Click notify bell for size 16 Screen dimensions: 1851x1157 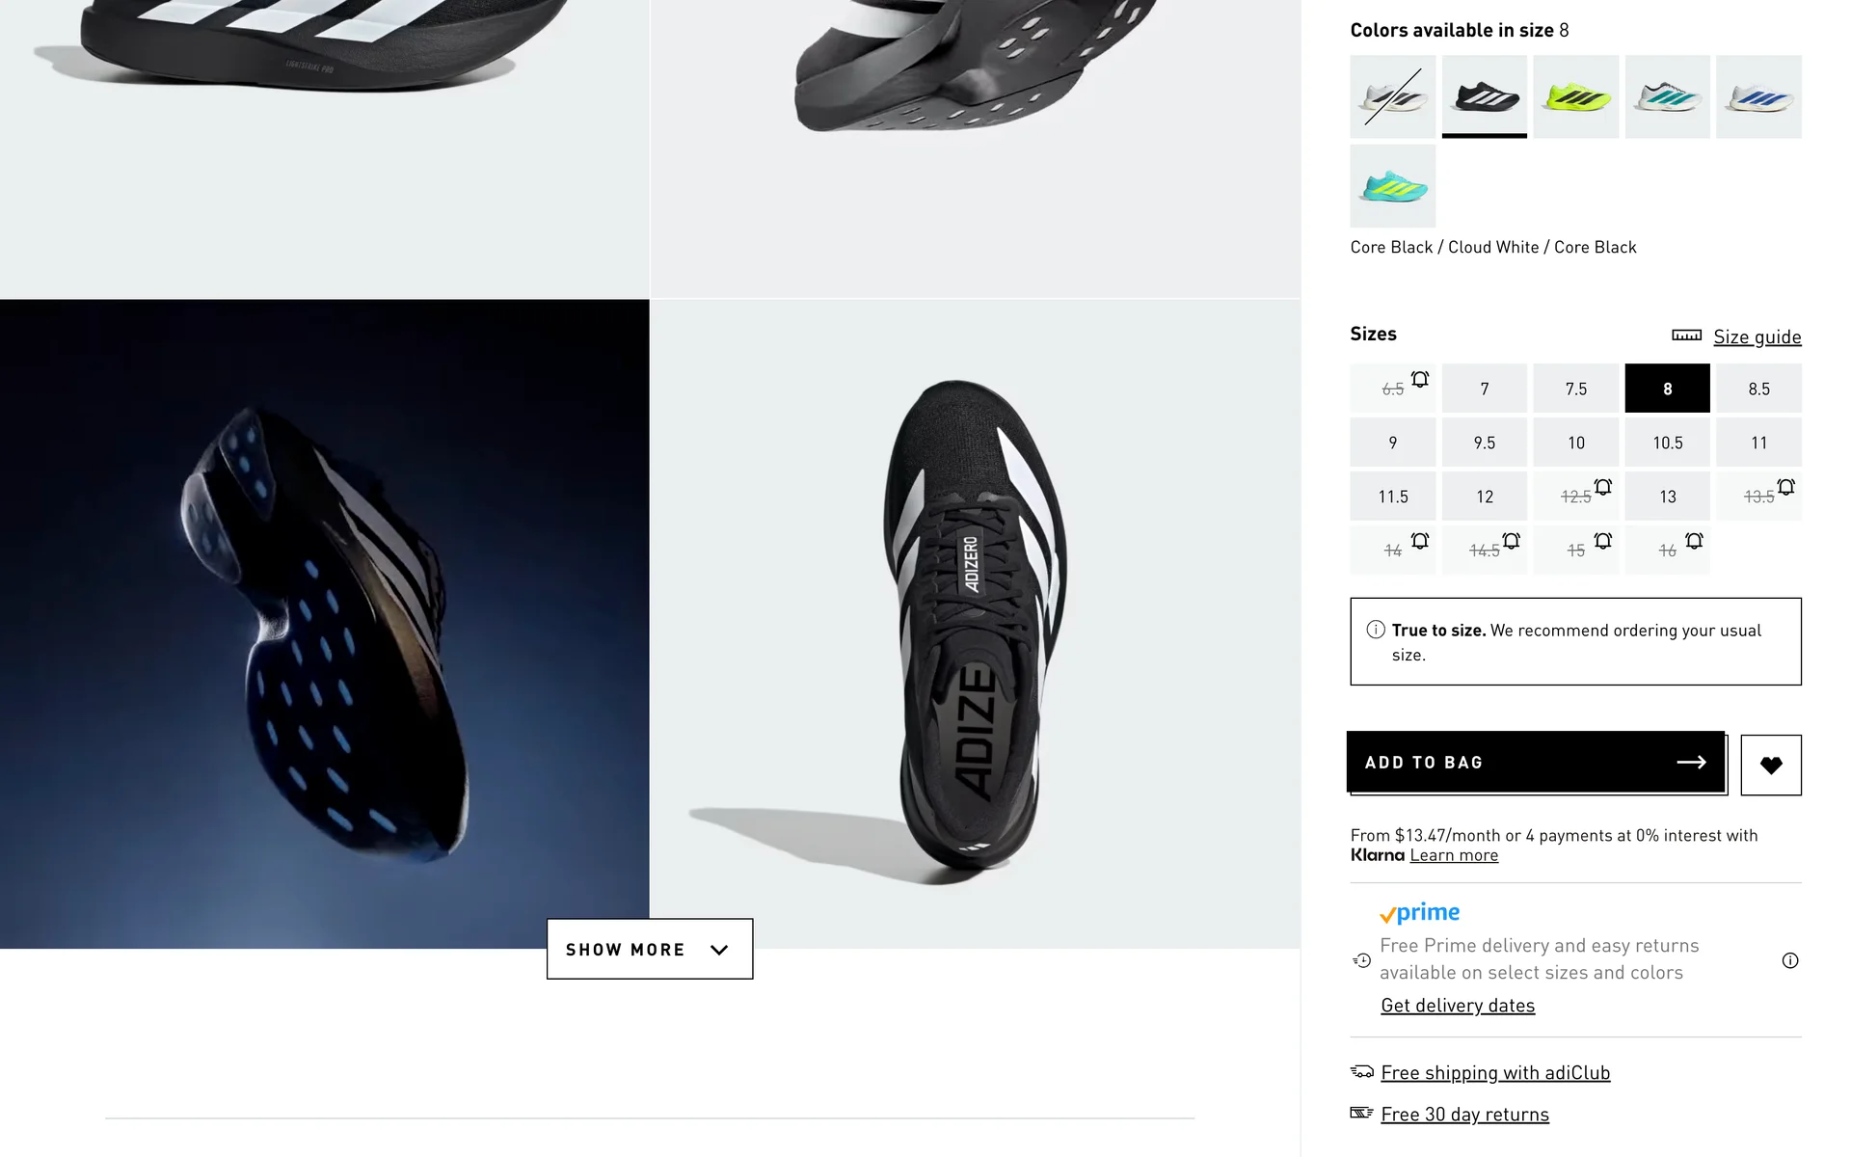tap(1694, 541)
